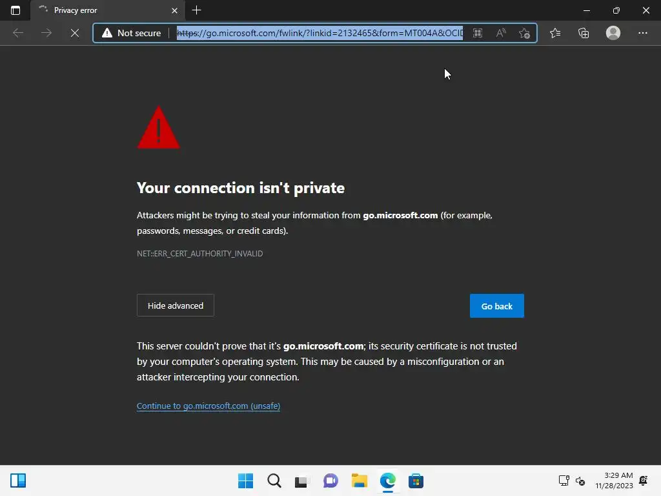Open Read aloud icon in address bar
The image size is (661, 496).
501,33
